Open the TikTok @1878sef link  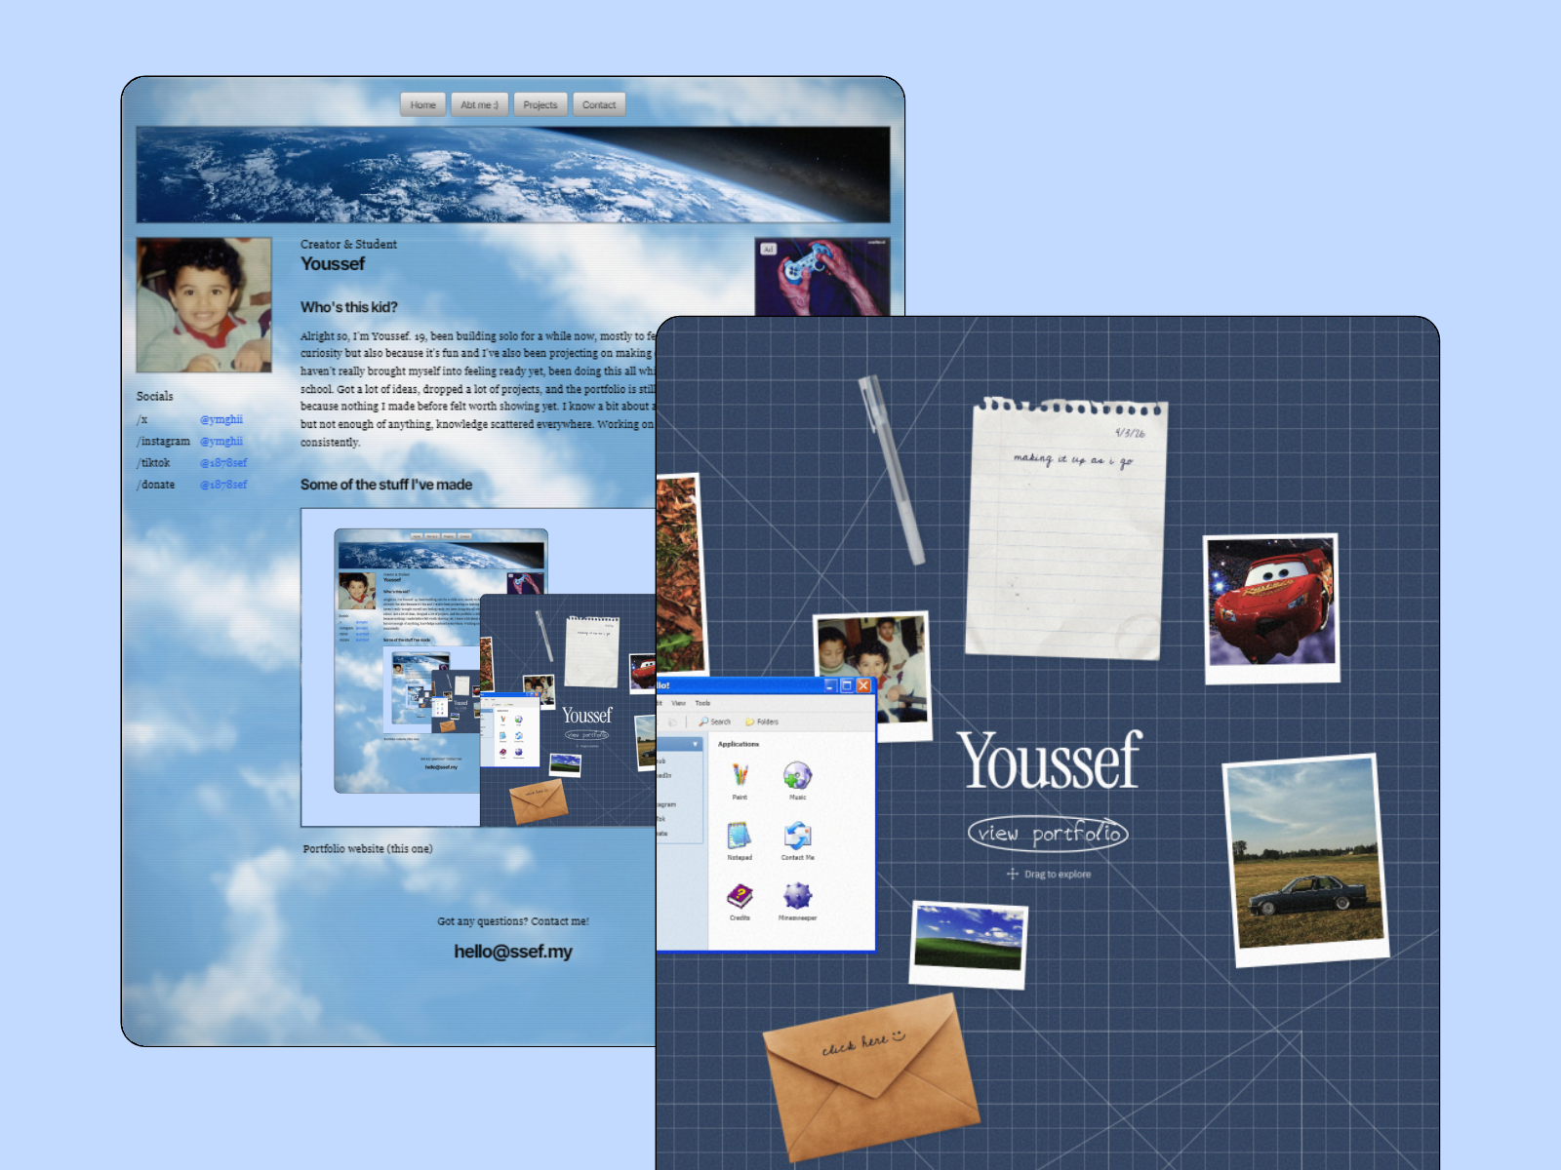click(x=223, y=463)
